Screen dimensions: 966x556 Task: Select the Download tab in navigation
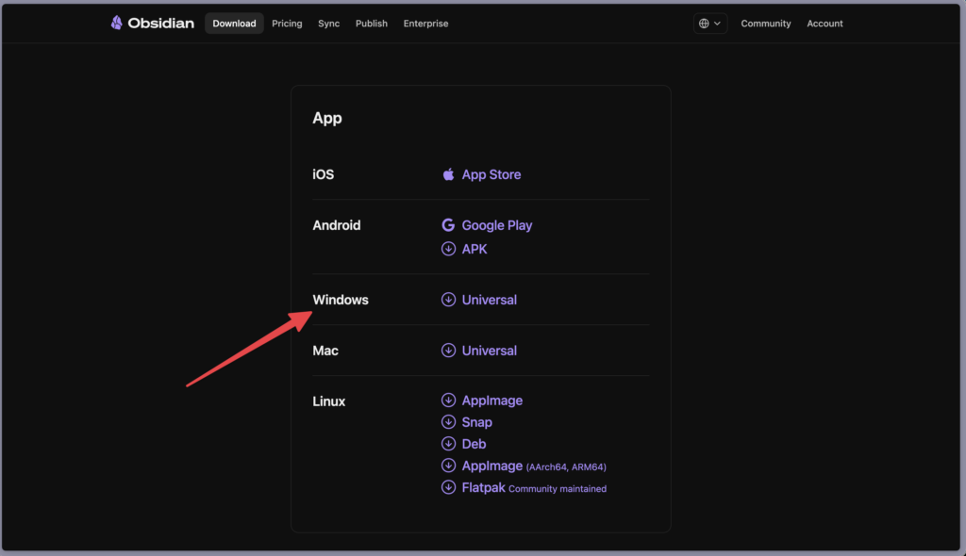pyautogui.click(x=234, y=24)
